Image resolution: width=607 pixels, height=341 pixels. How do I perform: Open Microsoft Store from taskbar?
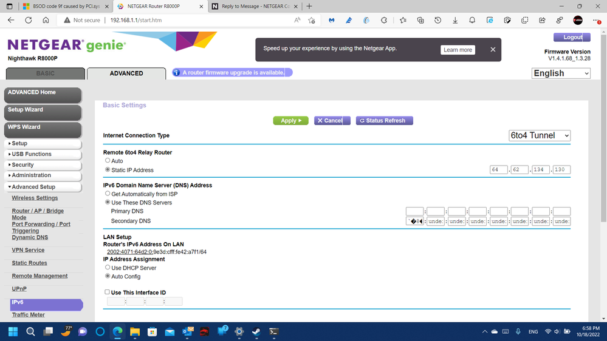152,332
